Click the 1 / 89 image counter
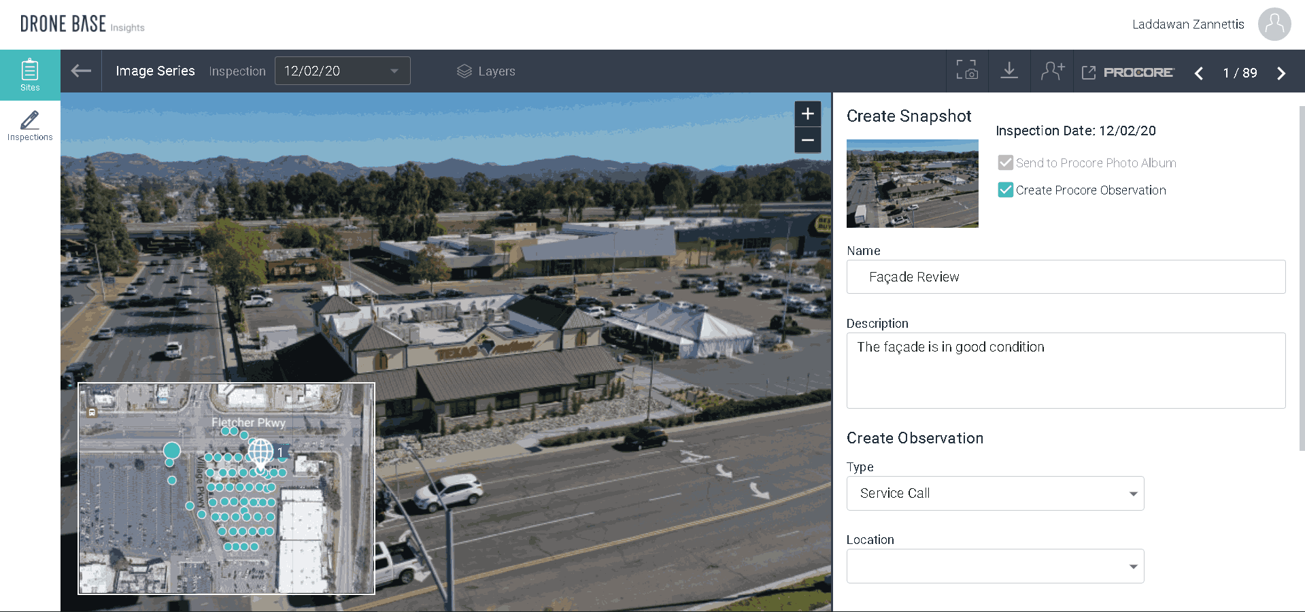This screenshot has width=1305, height=612. coord(1240,73)
